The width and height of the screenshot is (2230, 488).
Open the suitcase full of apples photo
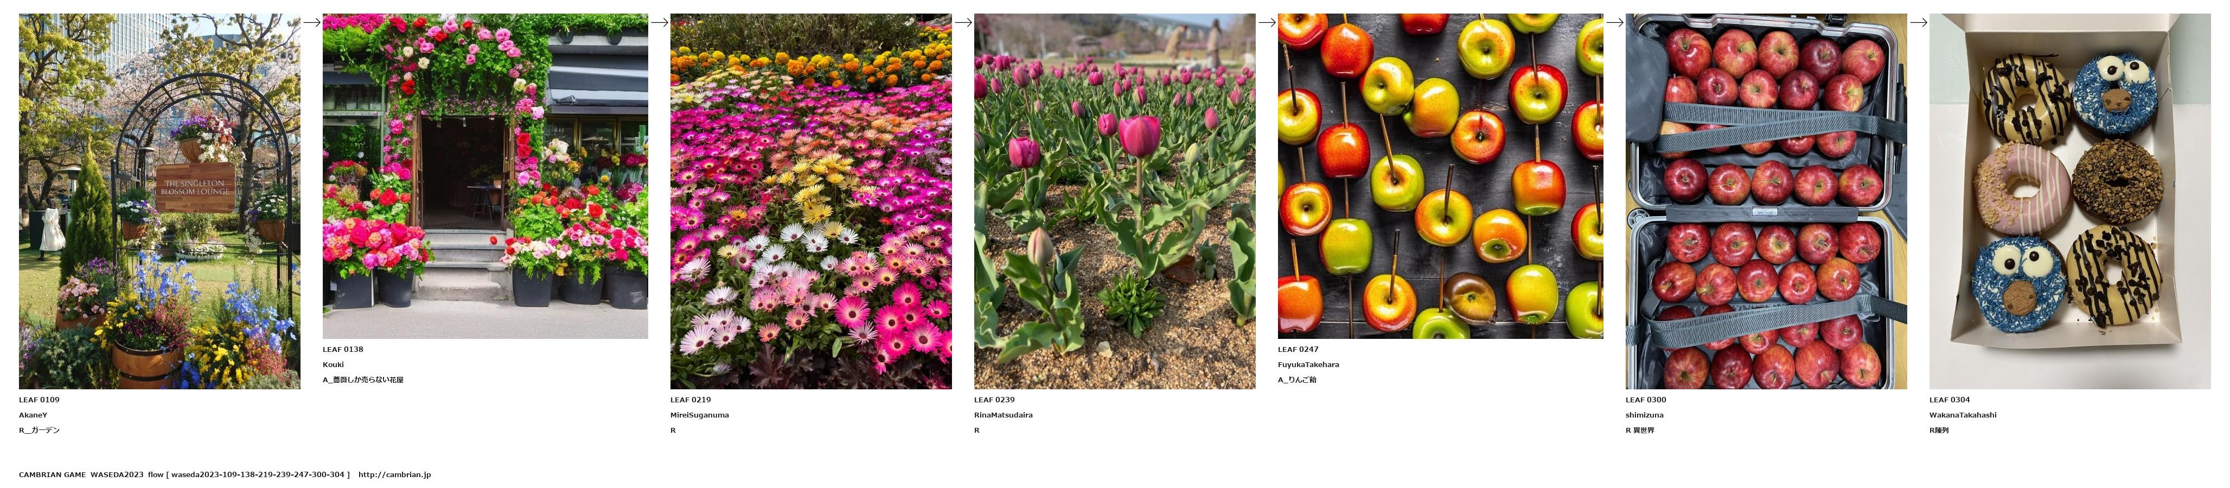[1766, 201]
